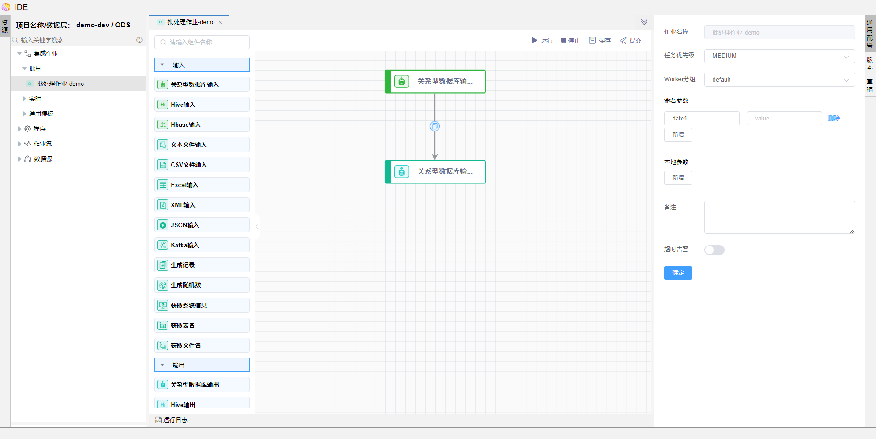Image resolution: width=876 pixels, height=439 pixels.
Task: Click the Submit (提交) paper plane icon
Action: (x=623, y=41)
